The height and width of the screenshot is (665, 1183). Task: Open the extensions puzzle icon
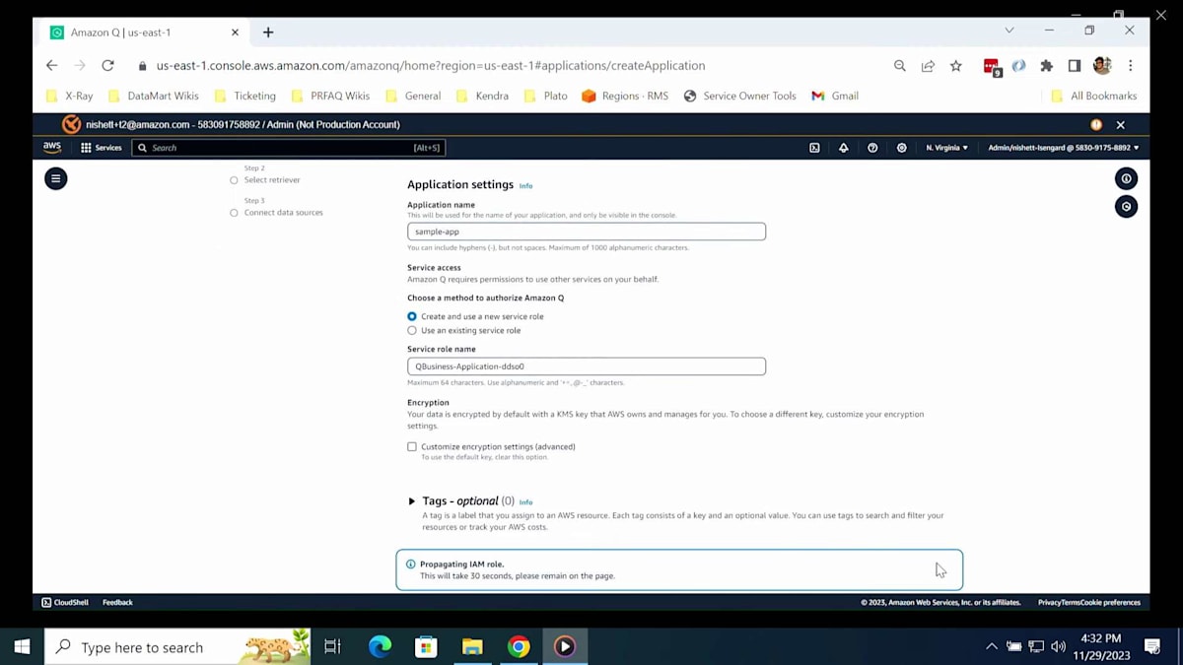[1046, 66]
